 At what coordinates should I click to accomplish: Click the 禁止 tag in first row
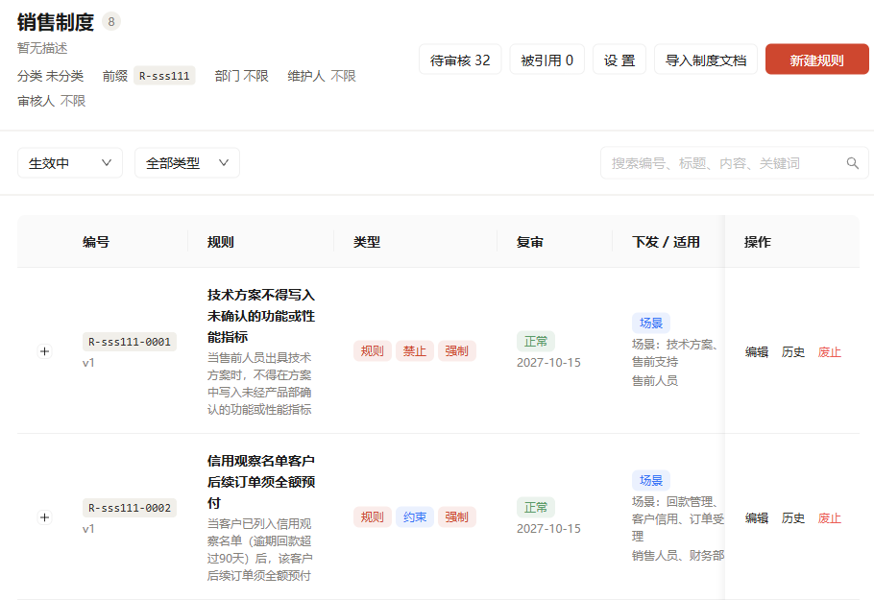[415, 351]
